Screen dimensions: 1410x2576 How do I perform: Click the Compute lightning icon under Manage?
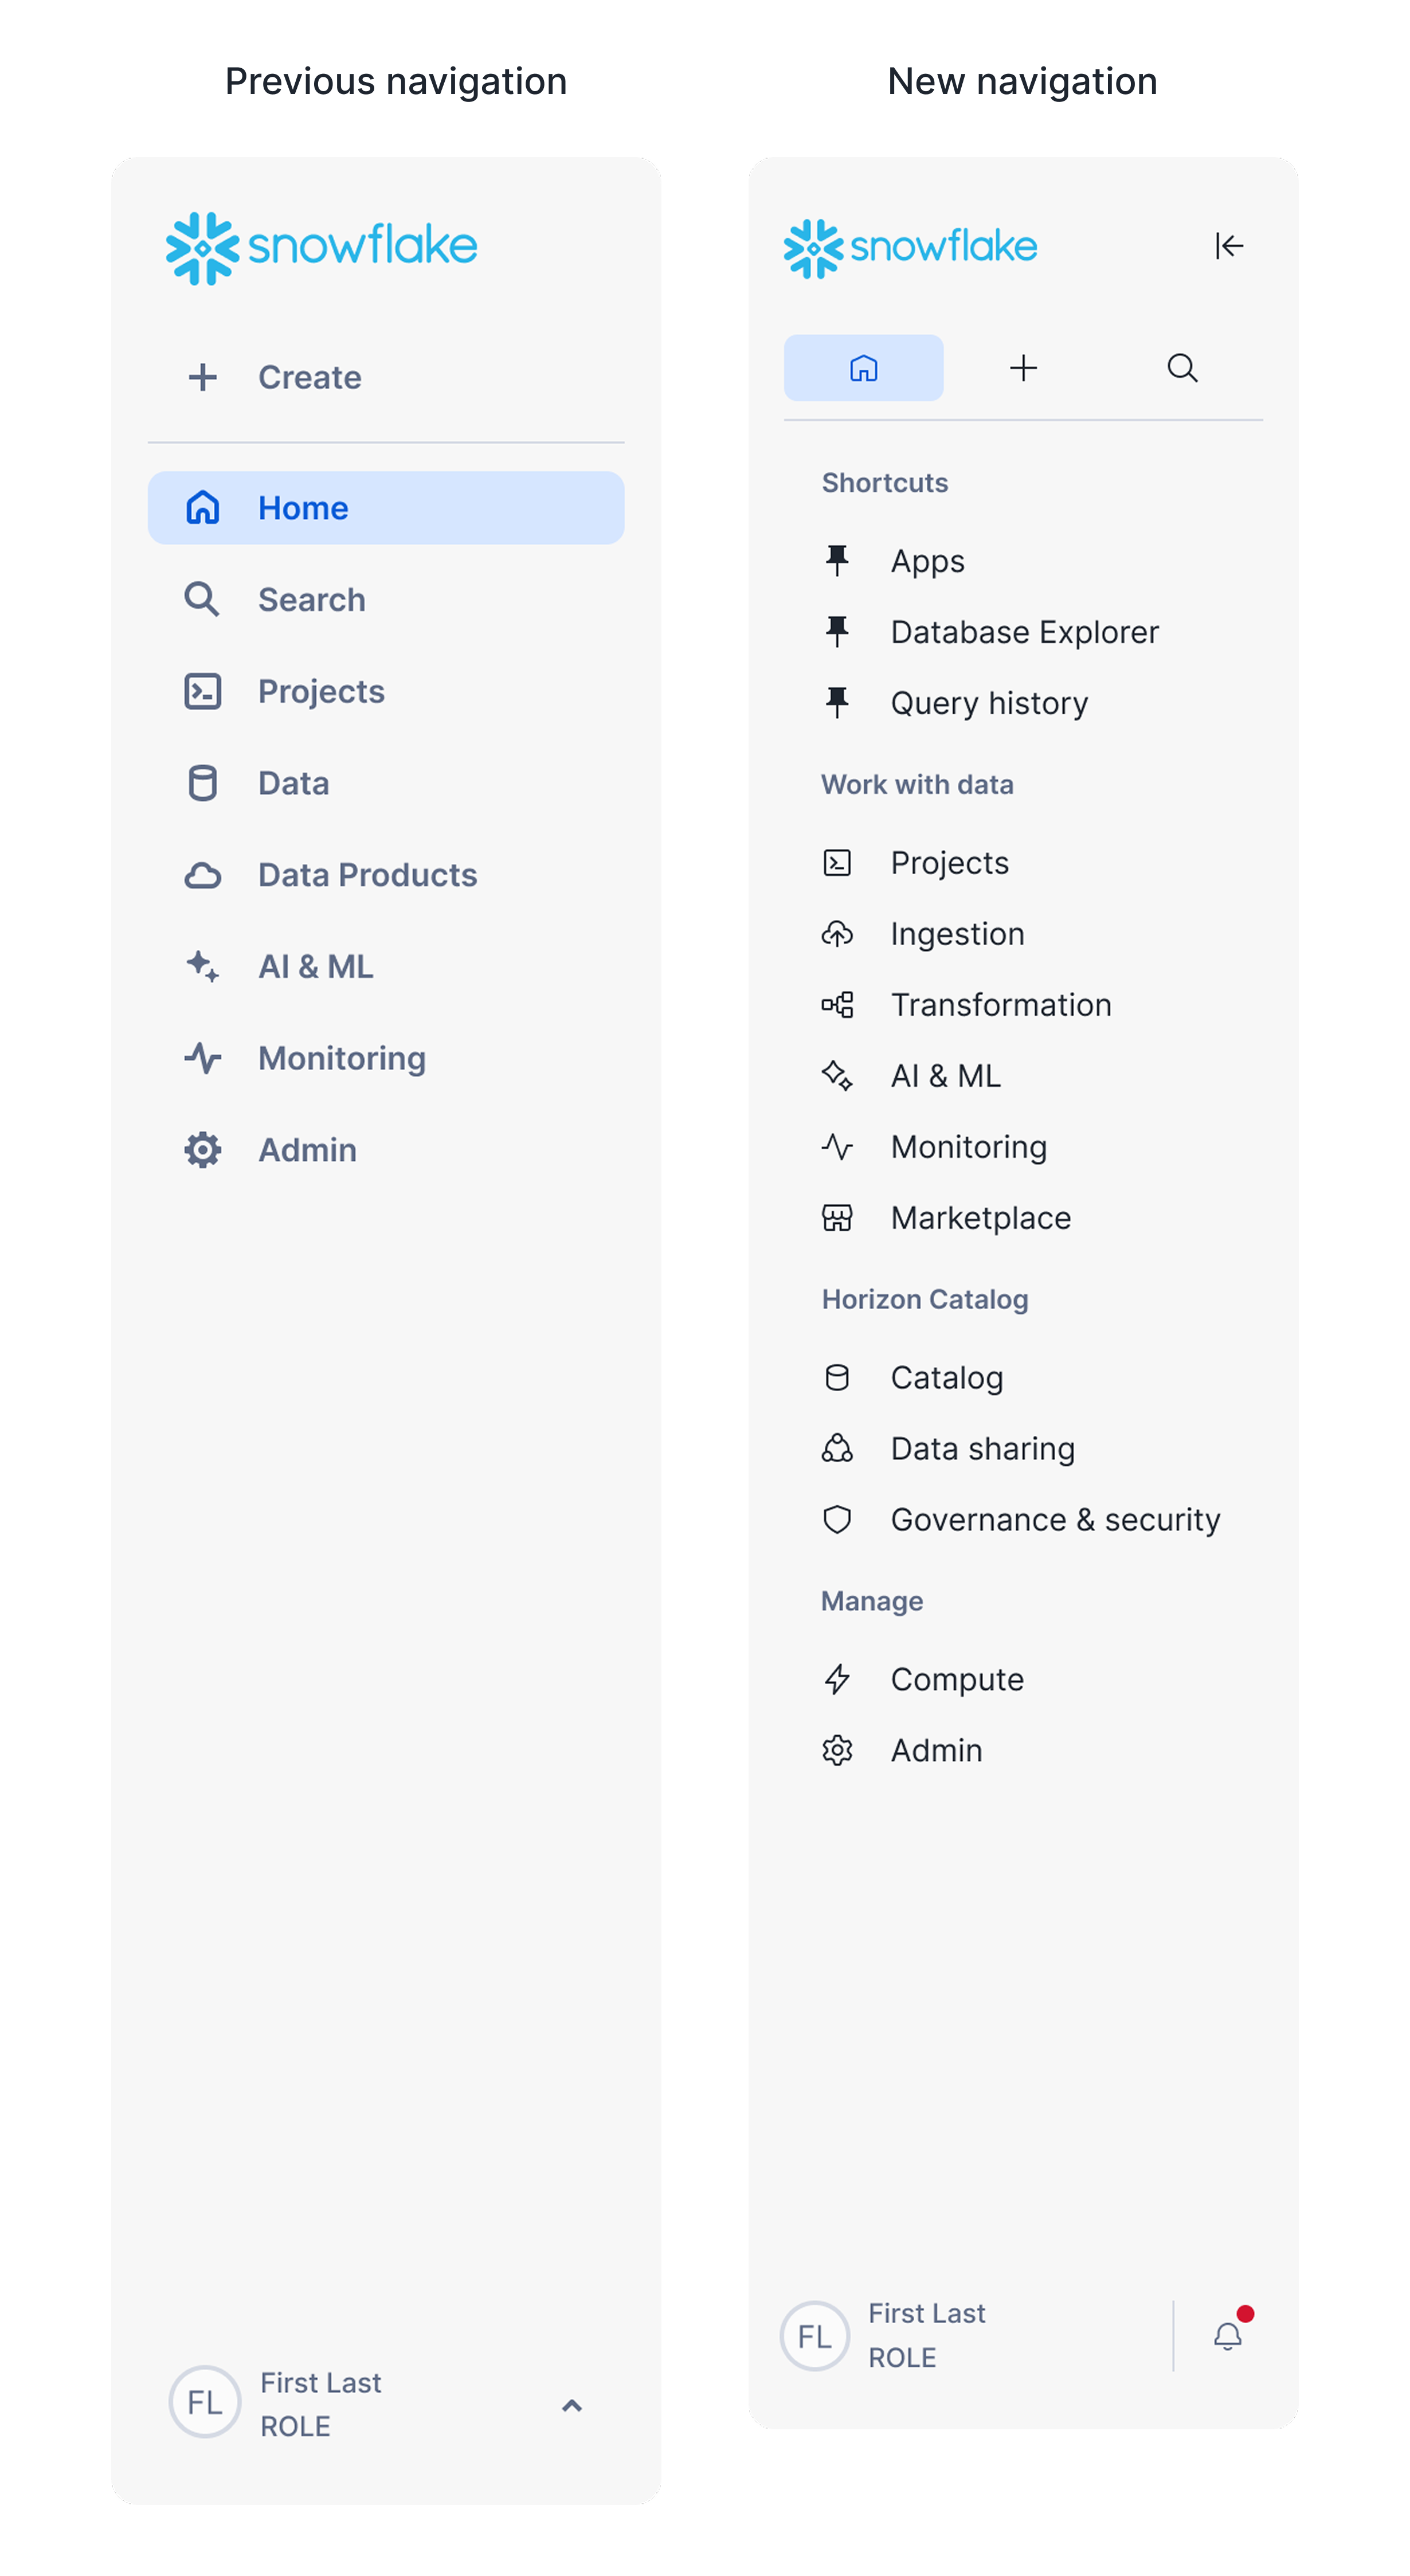coord(837,1679)
